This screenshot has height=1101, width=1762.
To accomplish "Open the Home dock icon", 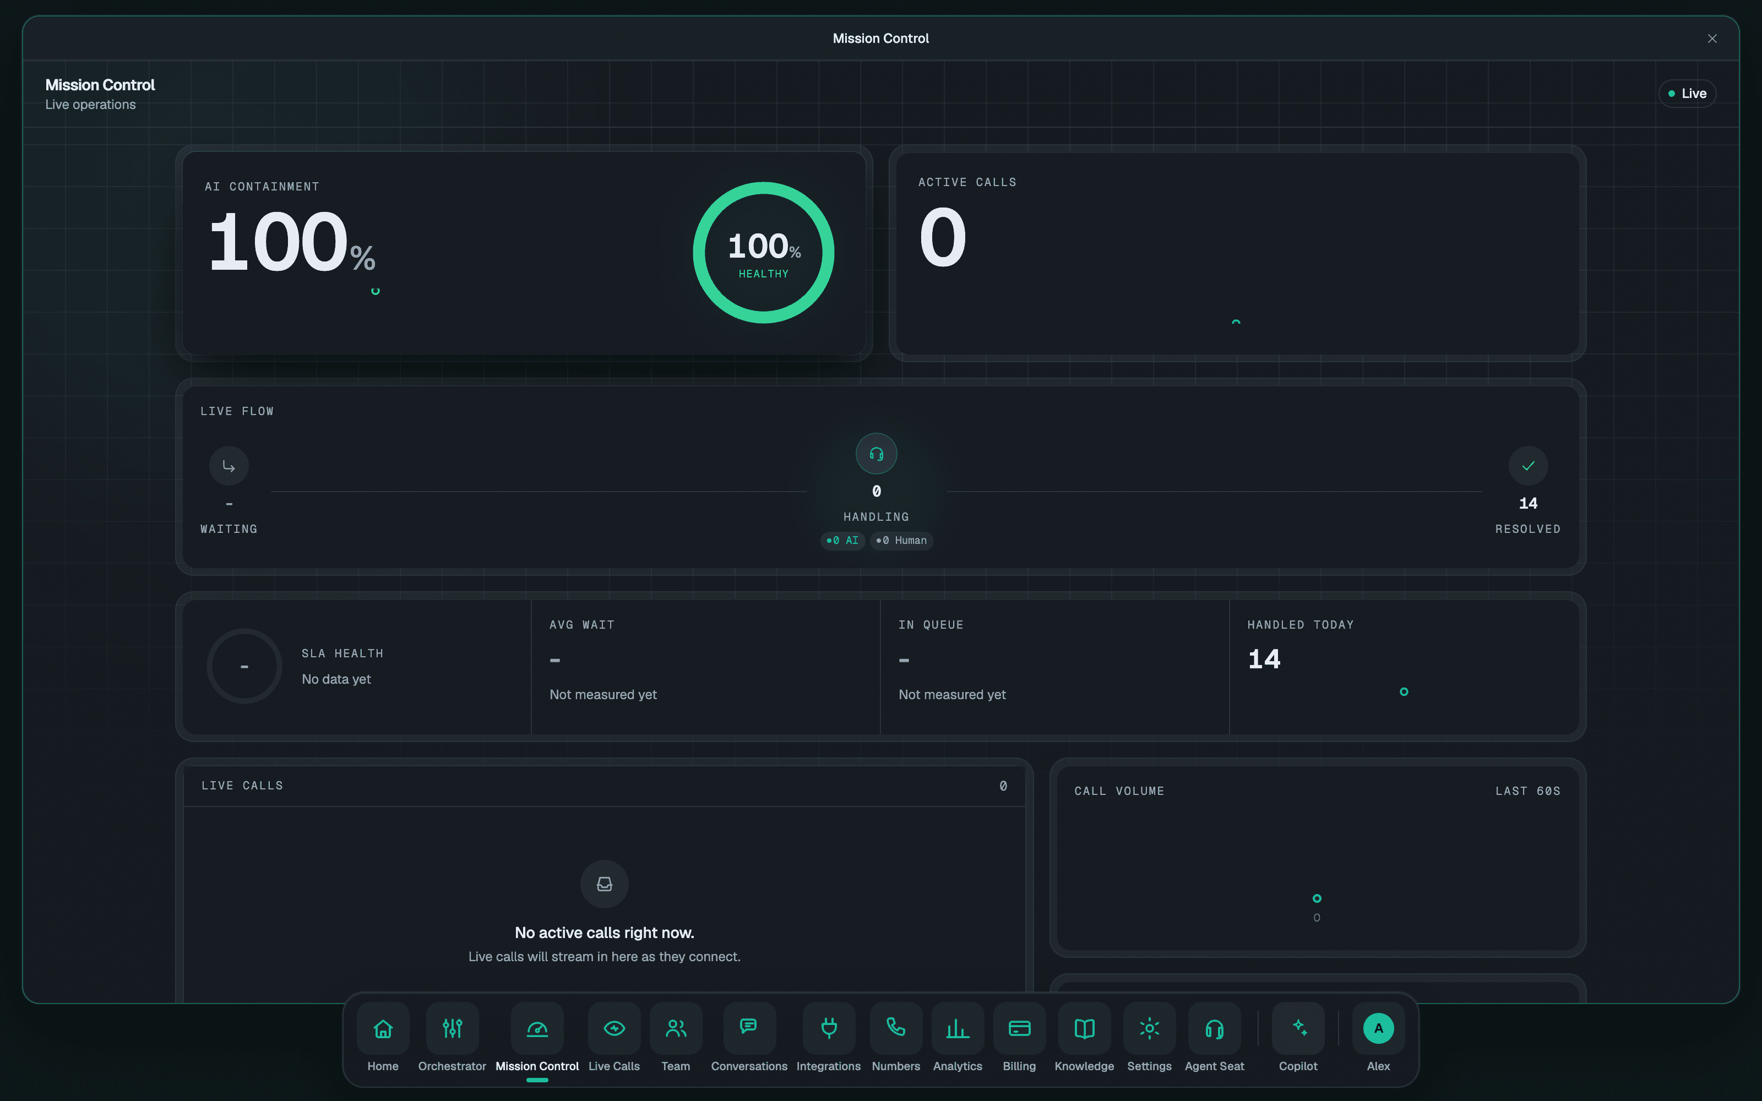I will click(x=383, y=1027).
